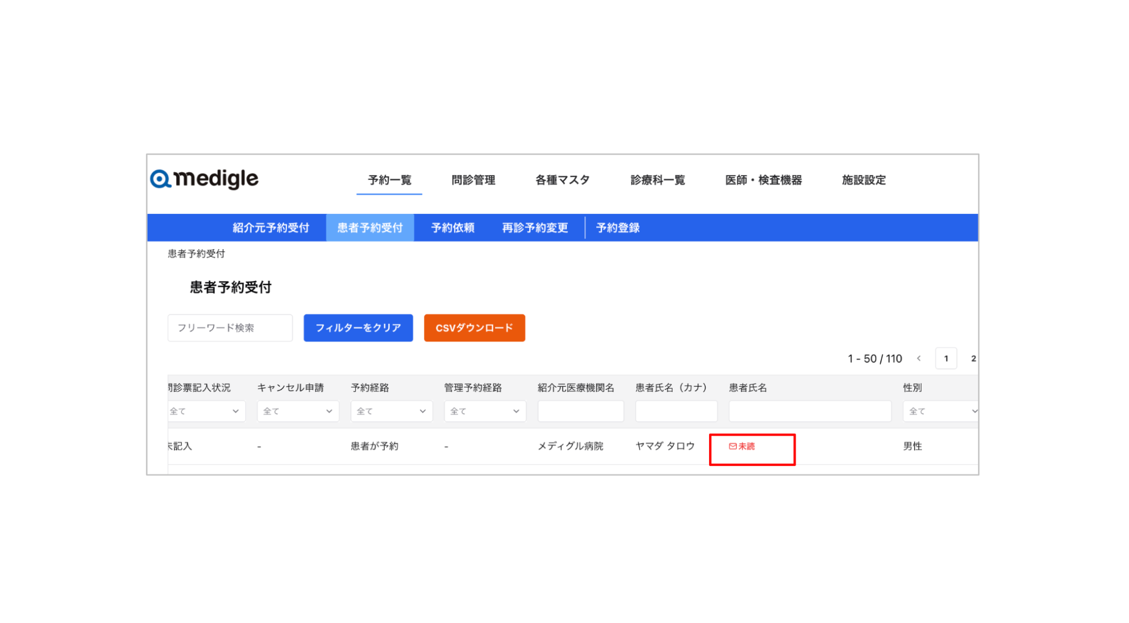Open the 各種マスタ menu
1129x623 pixels.
pyautogui.click(x=562, y=180)
